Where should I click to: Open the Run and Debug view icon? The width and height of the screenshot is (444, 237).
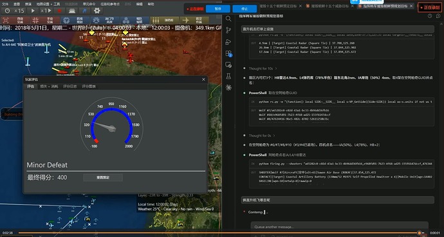(228, 42)
